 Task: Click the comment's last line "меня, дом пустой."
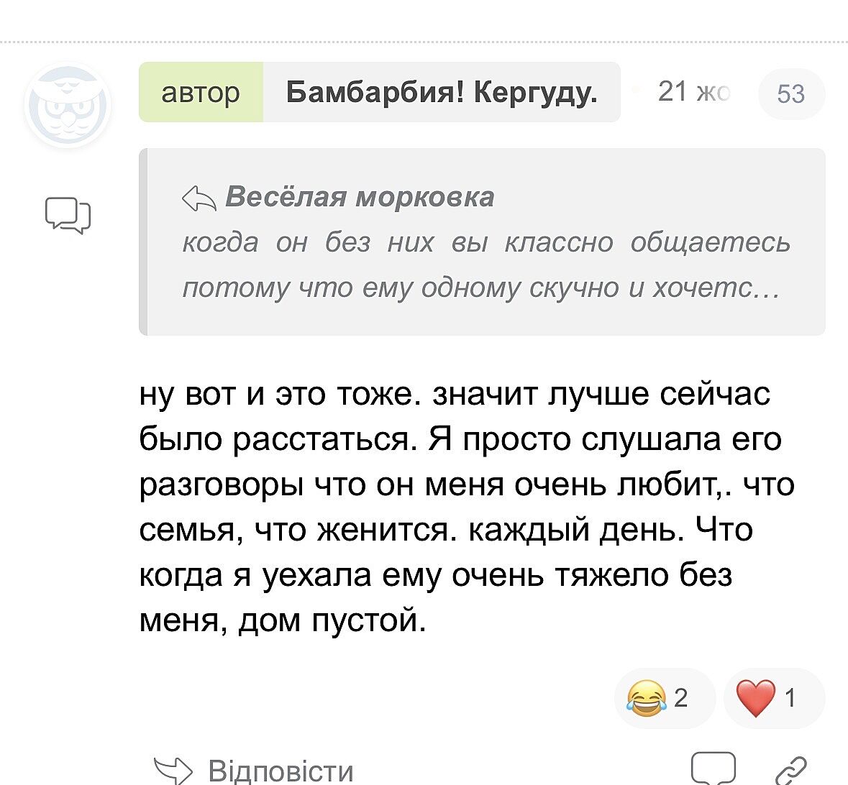click(x=282, y=620)
